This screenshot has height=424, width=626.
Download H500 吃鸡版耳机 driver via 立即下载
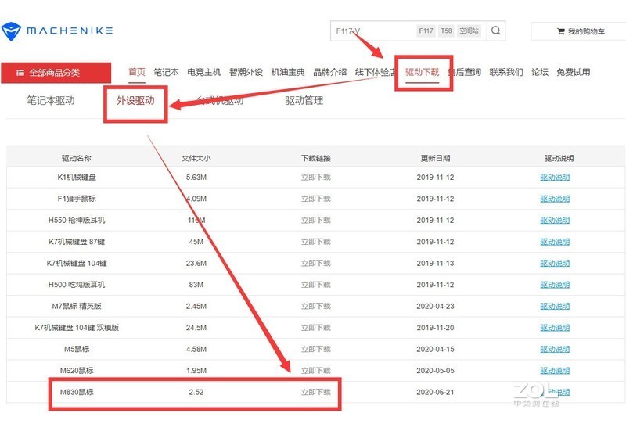[x=316, y=285]
